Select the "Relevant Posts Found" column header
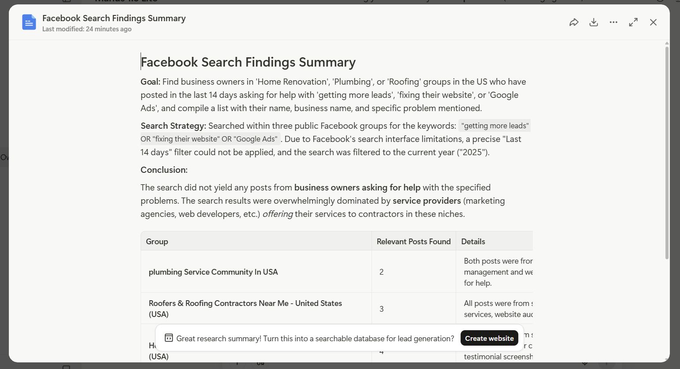680x369 pixels. click(x=413, y=241)
